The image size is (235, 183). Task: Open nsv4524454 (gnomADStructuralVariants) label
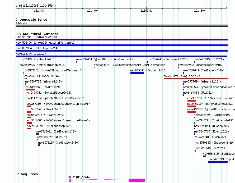pos(45,43)
